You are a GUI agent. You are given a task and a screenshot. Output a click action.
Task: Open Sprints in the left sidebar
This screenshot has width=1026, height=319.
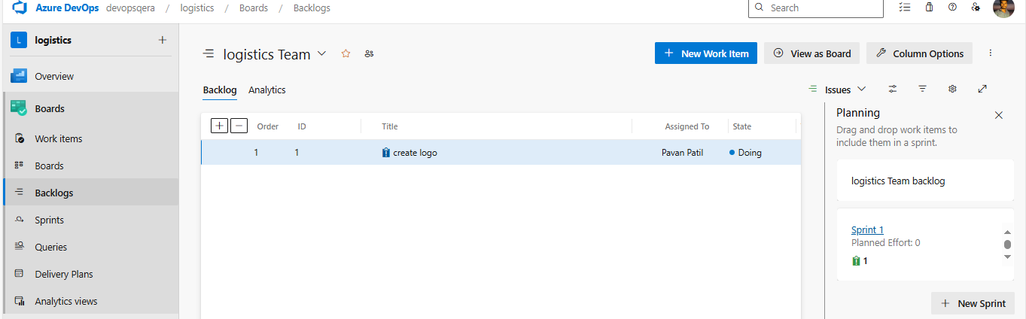tap(49, 220)
